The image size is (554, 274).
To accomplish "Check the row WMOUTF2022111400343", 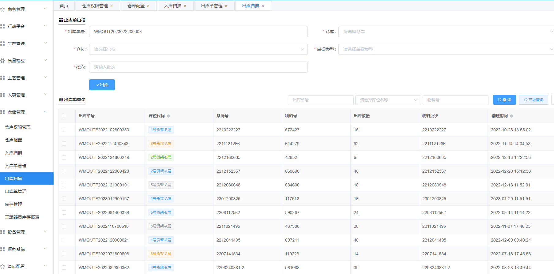I will tap(64, 144).
